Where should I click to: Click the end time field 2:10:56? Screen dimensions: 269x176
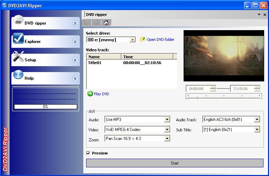click(x=242, y=89)
